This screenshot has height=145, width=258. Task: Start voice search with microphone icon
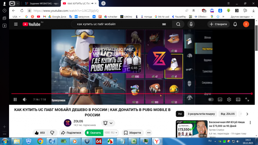coord(191,24)
